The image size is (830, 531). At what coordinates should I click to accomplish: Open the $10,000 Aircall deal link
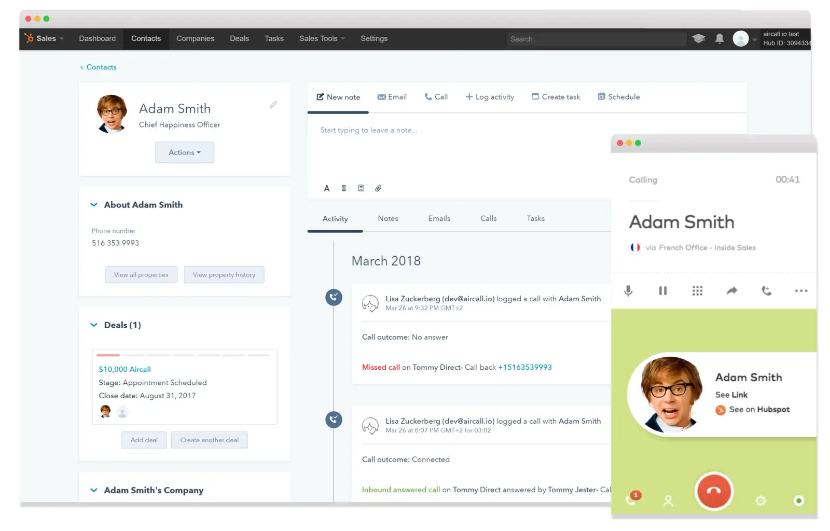(125, 369)
